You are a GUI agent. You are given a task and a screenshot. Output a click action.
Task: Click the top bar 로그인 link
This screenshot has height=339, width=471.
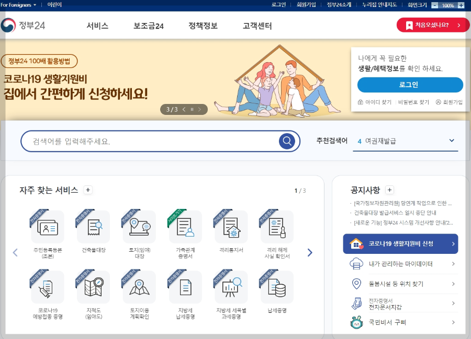pyautogui.click(x=278, y=5)
